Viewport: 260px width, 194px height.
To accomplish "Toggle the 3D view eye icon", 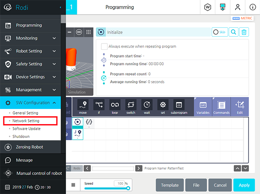I will pyautogui.click(x=79, y=32).
